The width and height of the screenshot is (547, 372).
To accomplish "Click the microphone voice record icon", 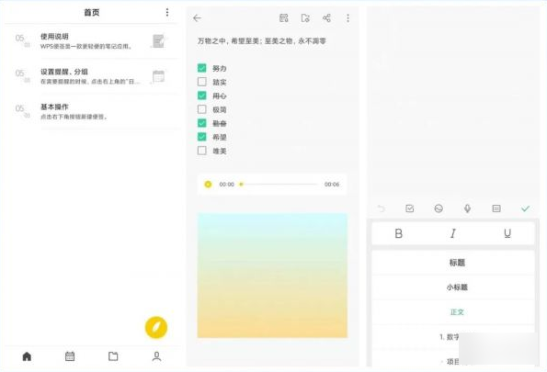I will (x=467, y=209).
